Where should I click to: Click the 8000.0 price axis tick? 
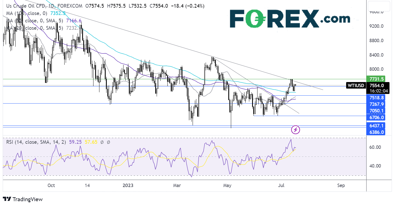tap(376, 69)
